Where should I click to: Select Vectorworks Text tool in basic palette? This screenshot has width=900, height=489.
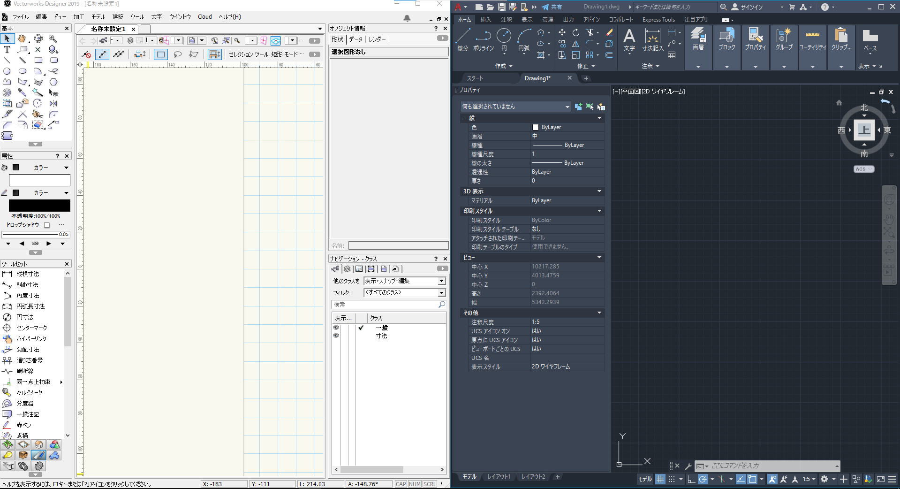point(7,49)
